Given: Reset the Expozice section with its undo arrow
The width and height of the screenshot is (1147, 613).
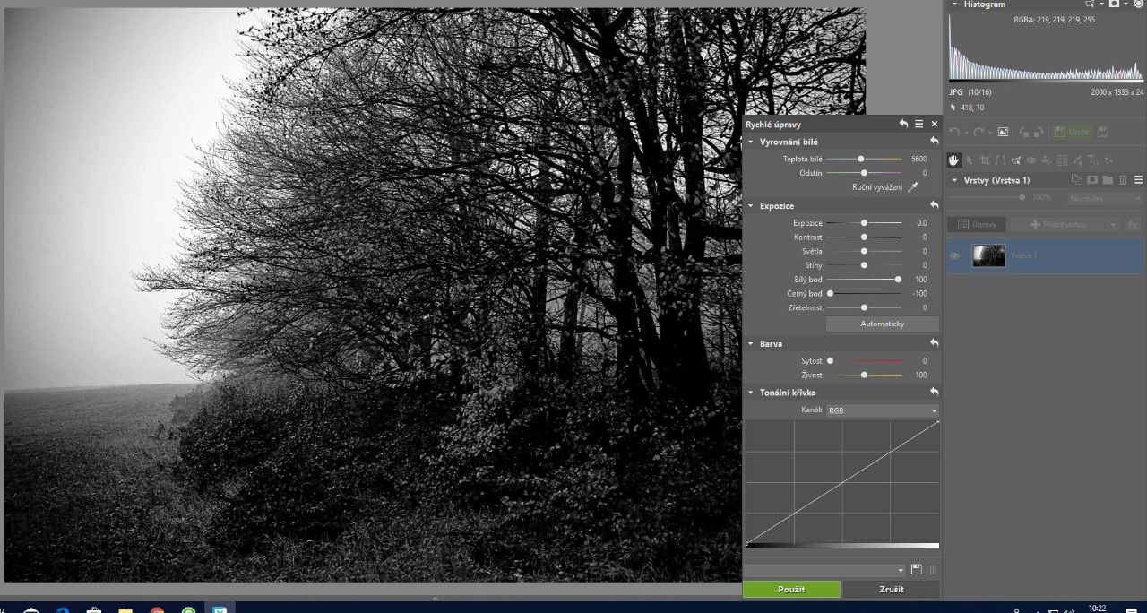Looking at the screenshot, I should [x=935, y=205].
